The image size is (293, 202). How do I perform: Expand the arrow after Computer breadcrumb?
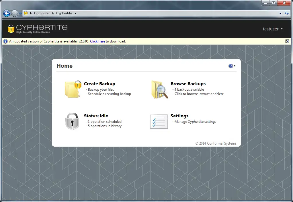pyautogui.click(x=53, y=13)
